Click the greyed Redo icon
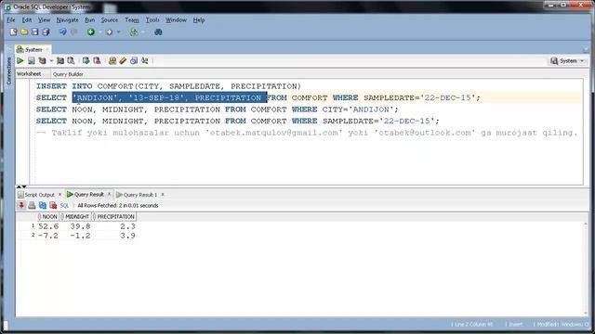The image size is (595, 334). pos(74,32)
